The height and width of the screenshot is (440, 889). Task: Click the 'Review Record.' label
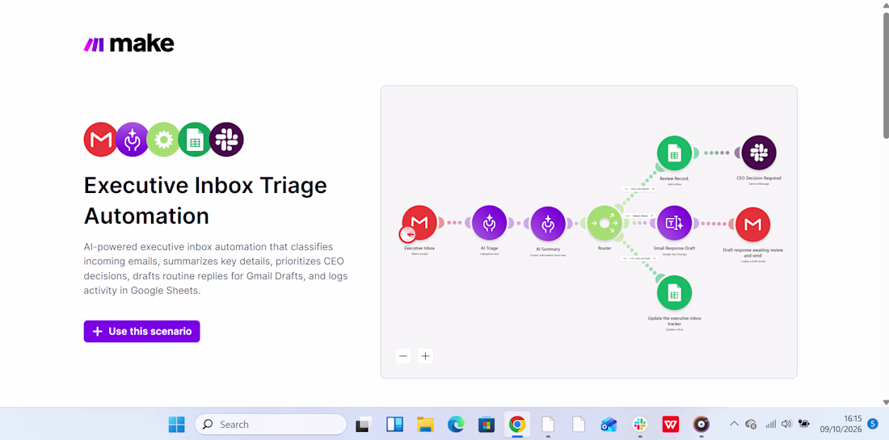pyautogui.click(x=674, y=178)
